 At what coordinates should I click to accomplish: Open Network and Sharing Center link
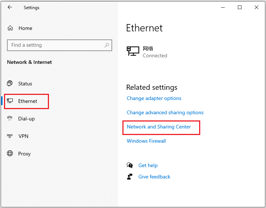click(x=159, y=127)
